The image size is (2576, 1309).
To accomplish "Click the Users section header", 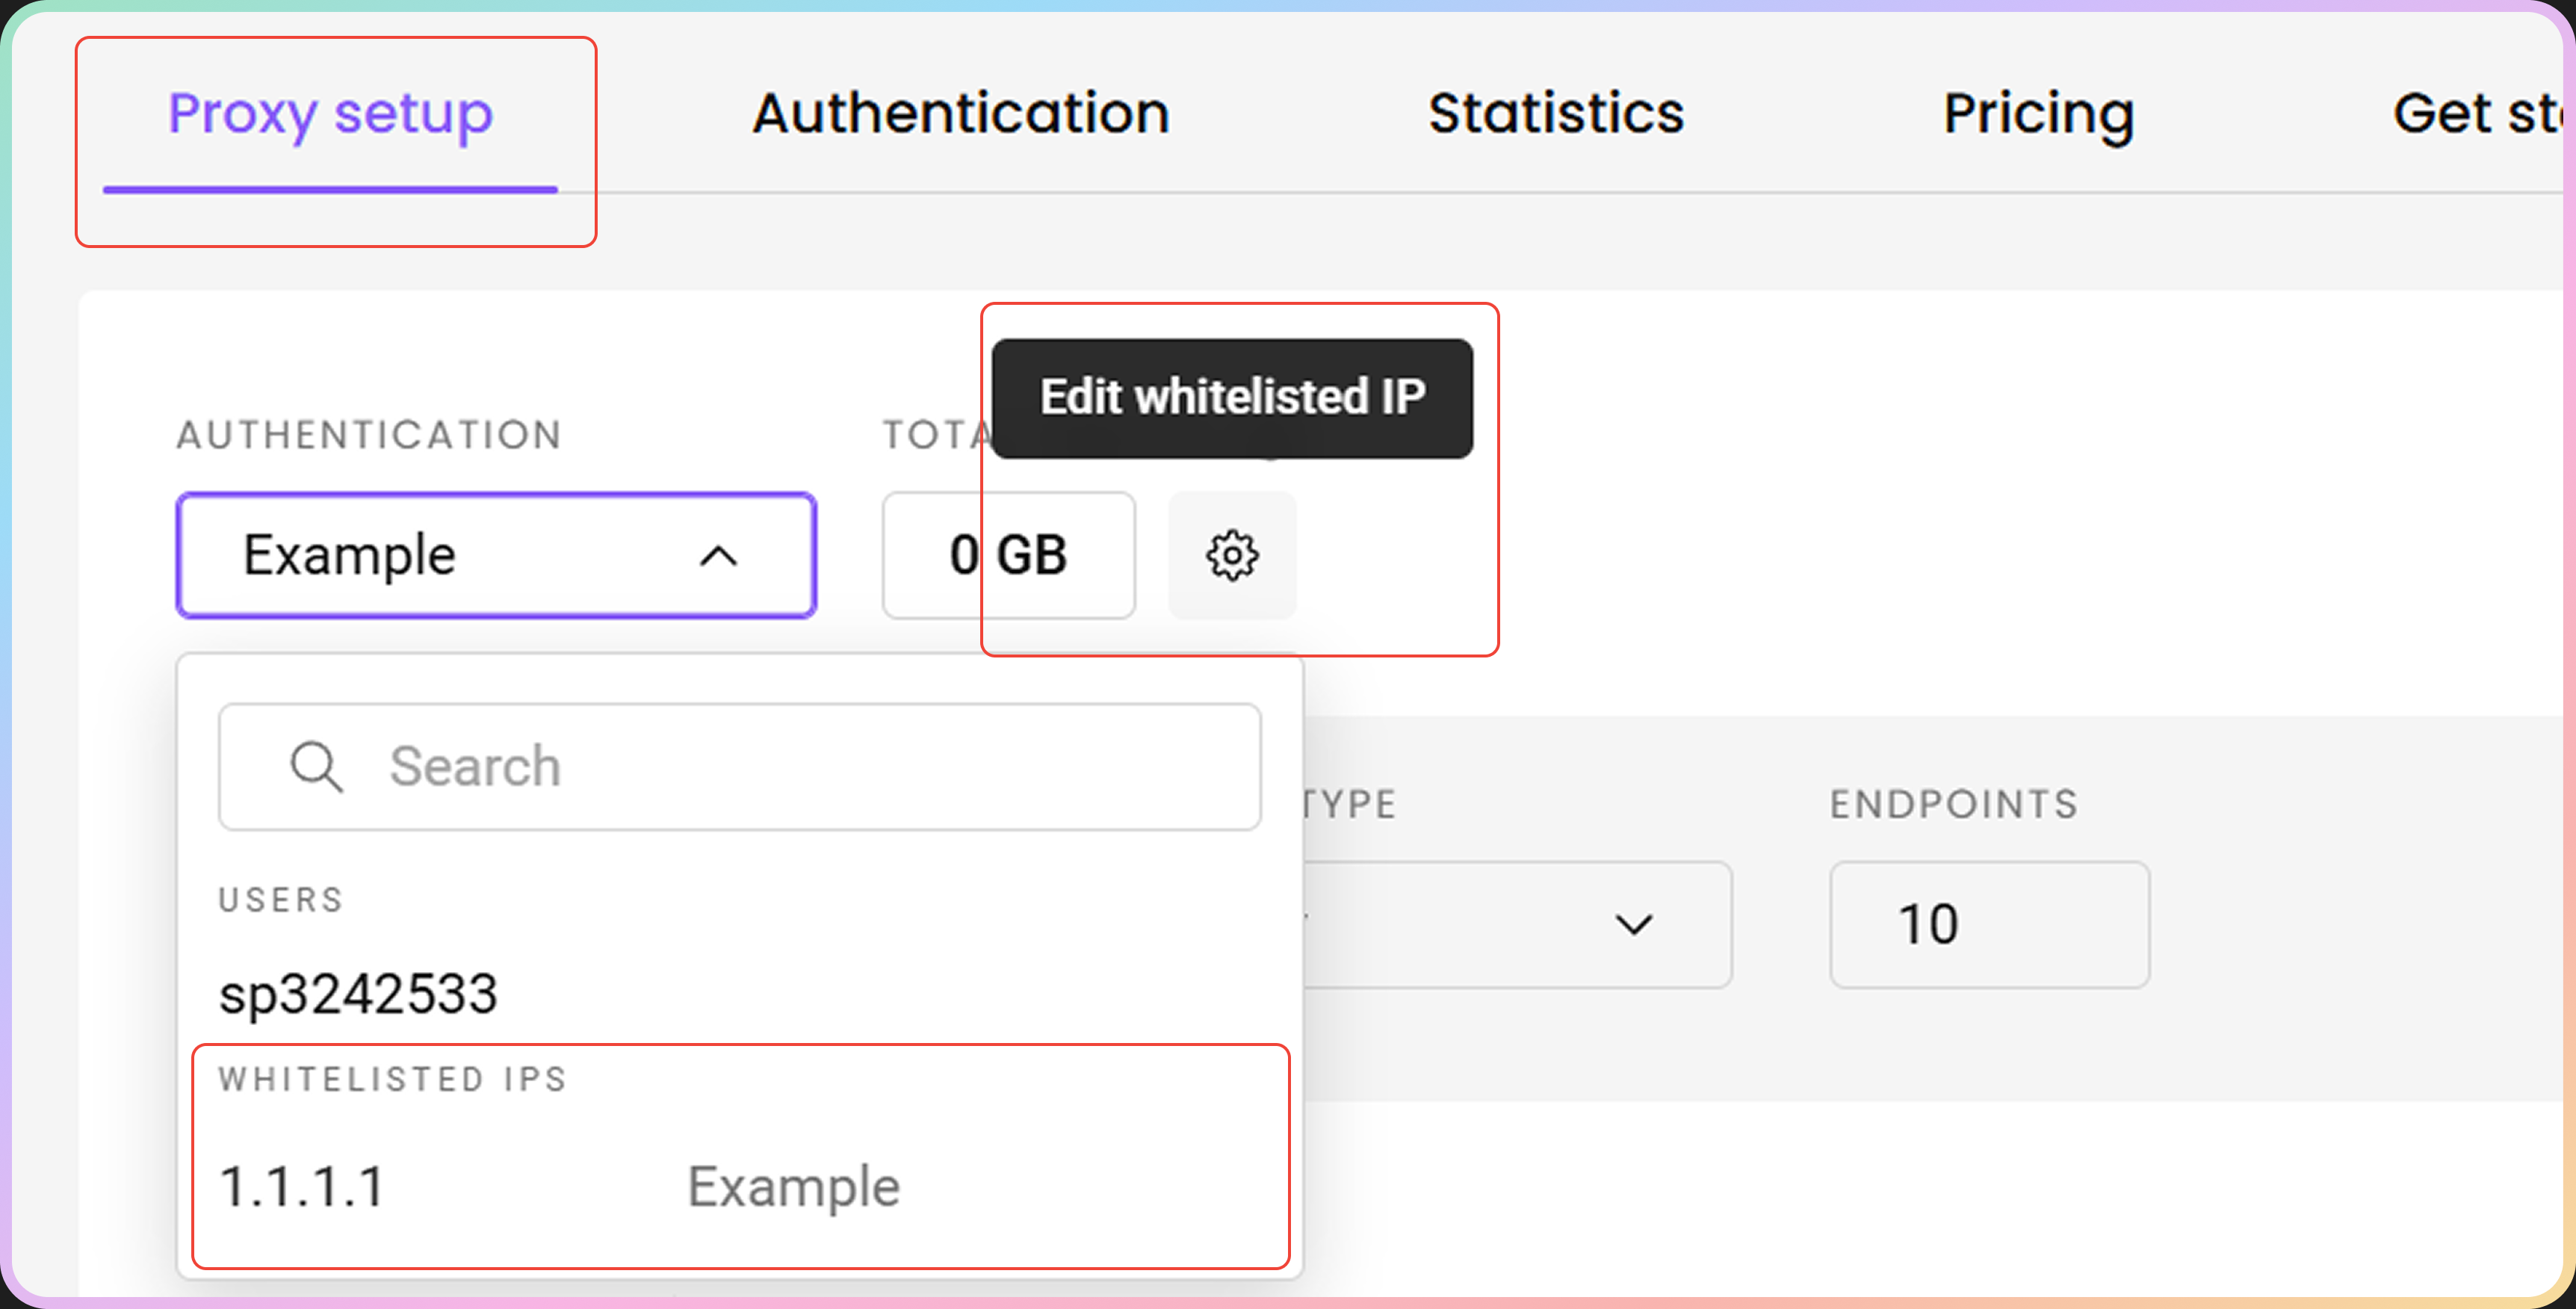I will (281, 900).
